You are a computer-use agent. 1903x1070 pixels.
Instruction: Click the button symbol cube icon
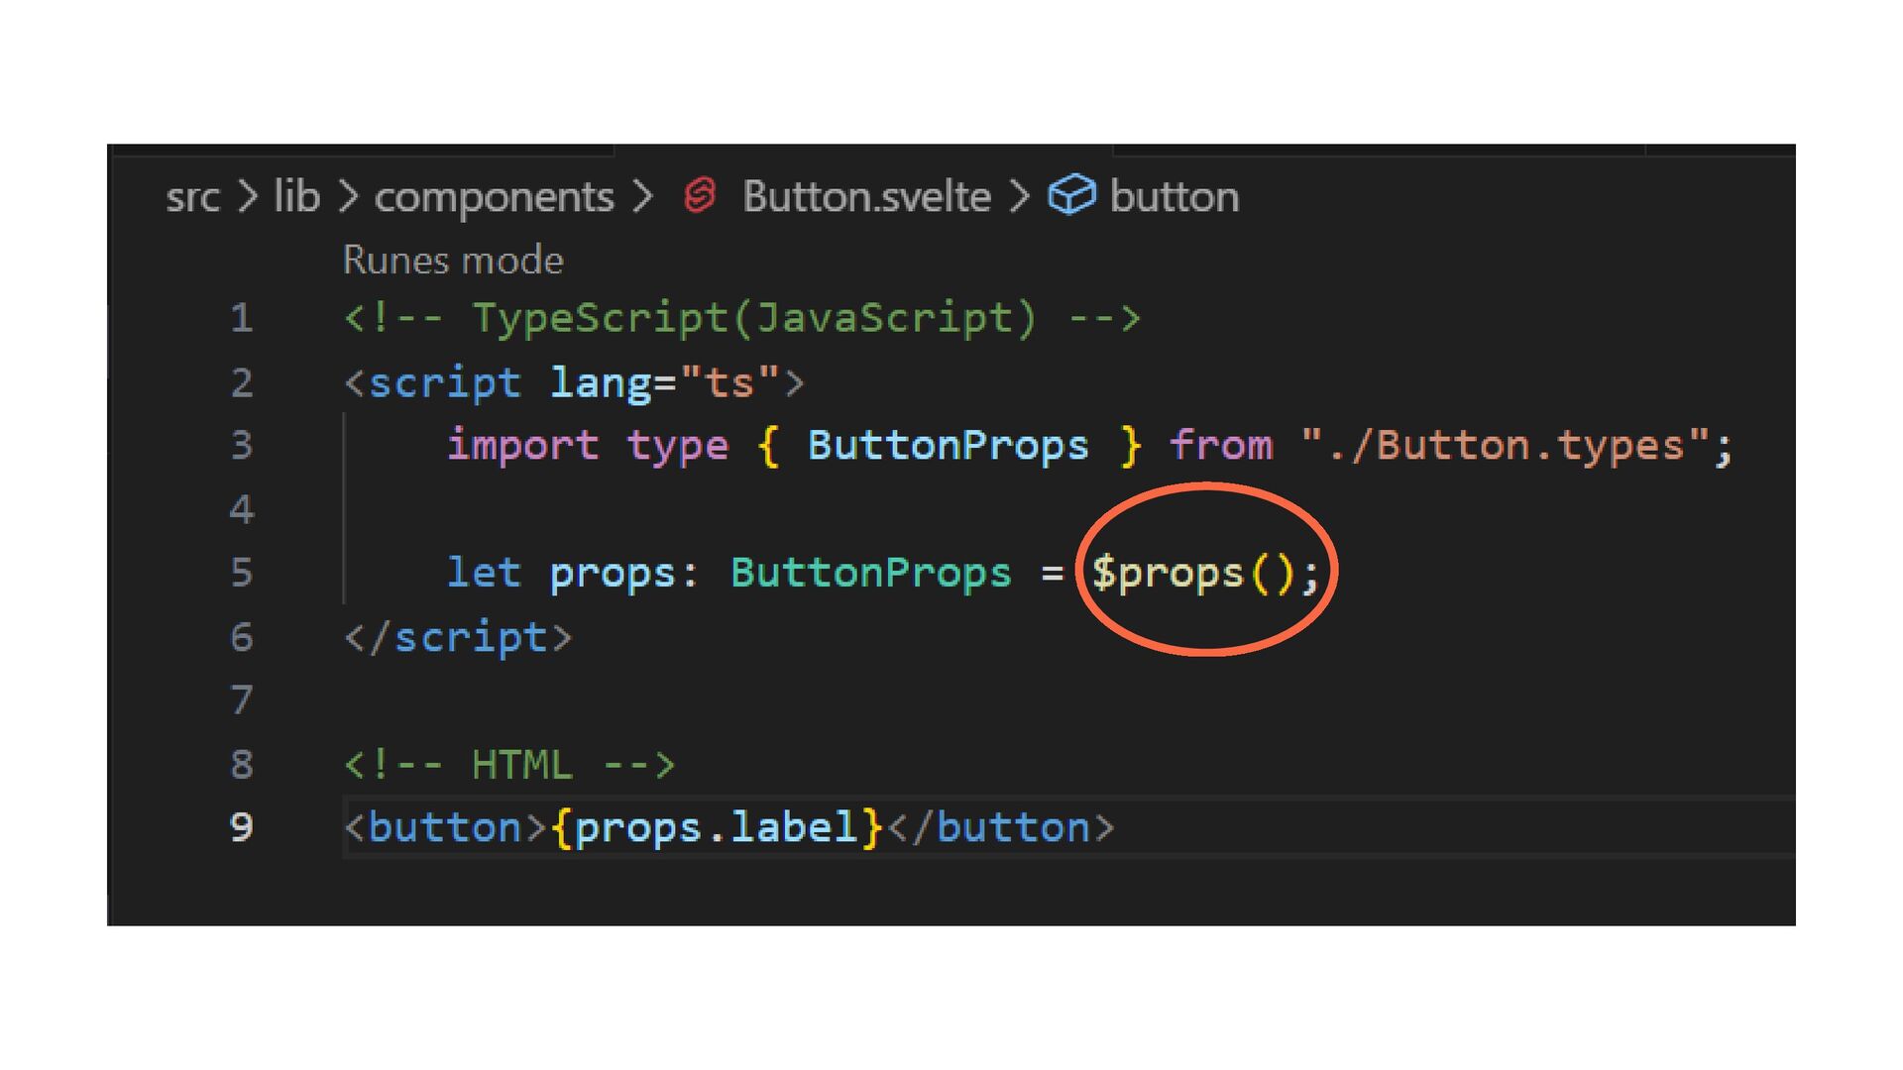click(x=1071, y=195)
